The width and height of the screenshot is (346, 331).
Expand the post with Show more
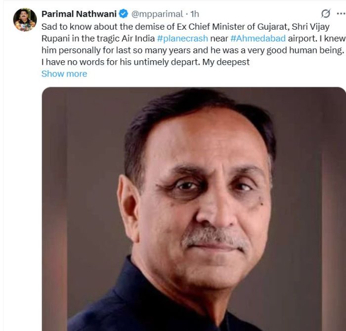coord(64,74)
